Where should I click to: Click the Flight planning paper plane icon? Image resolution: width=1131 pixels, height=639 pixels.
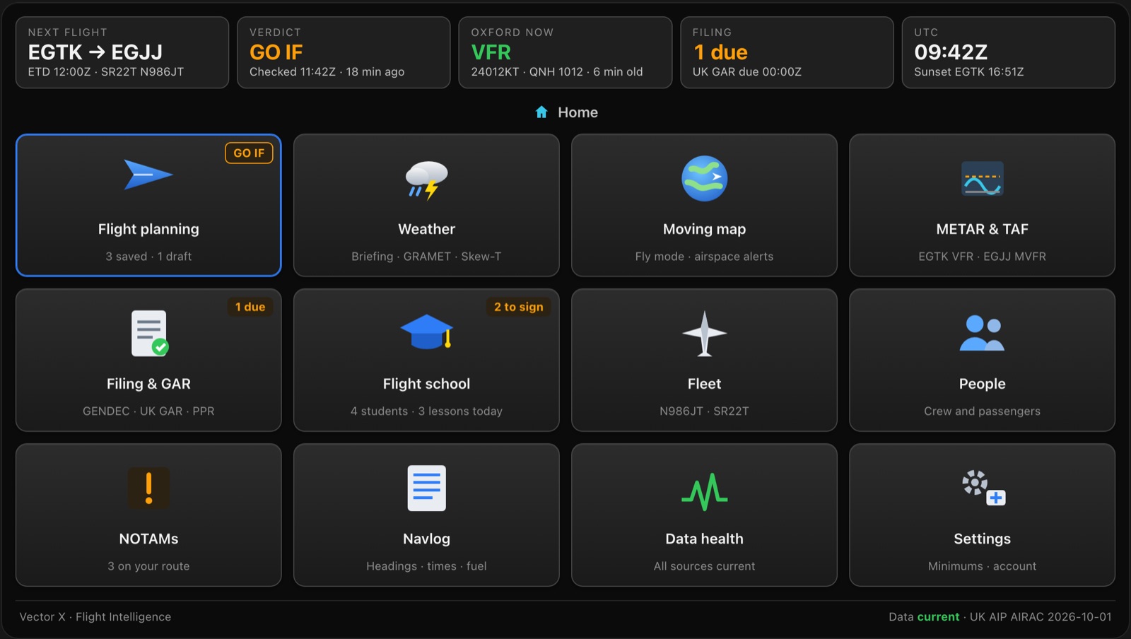[148, 175]
